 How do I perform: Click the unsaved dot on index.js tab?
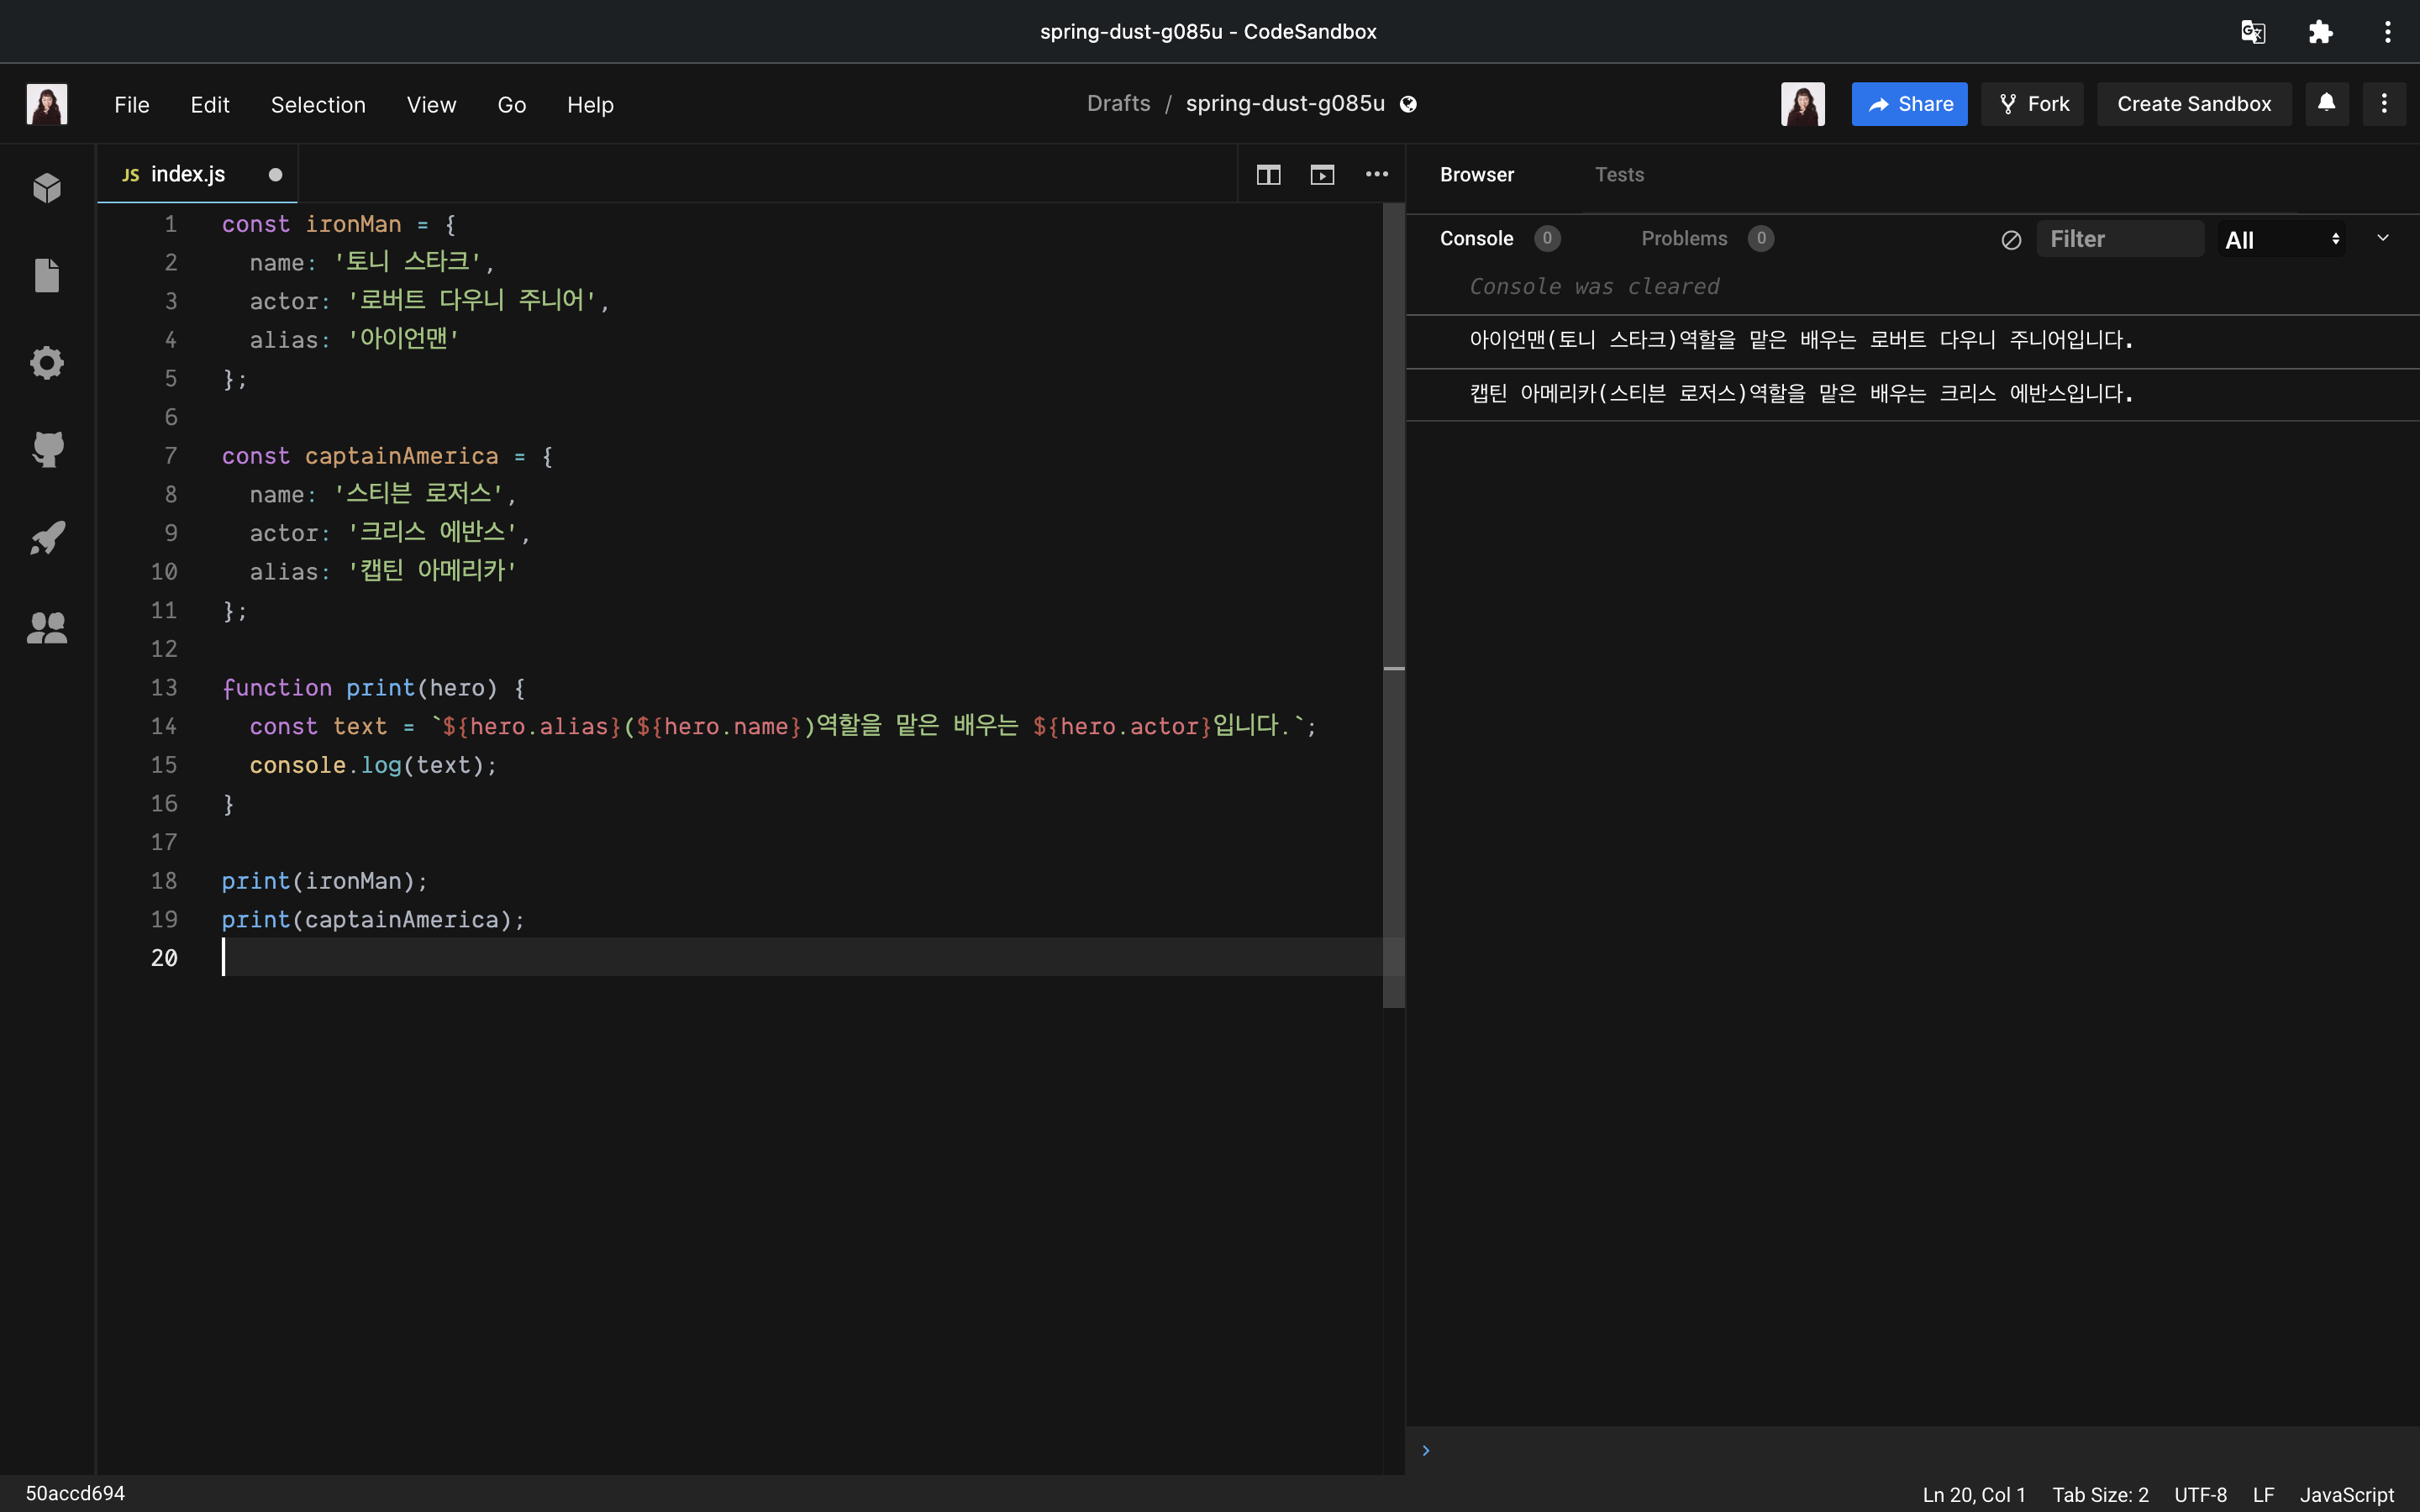point(275,175)
